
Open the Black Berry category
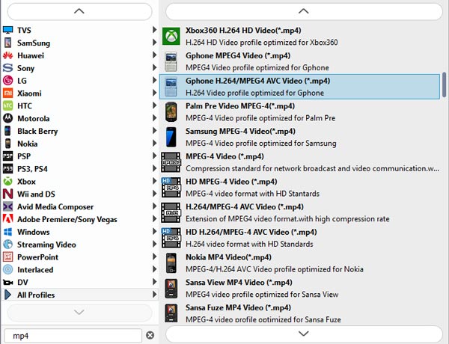(80, 131)
